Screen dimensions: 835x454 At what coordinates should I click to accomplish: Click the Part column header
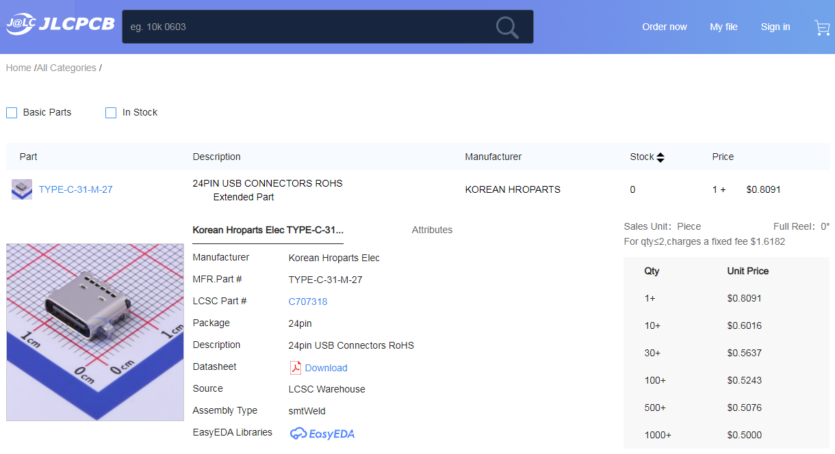click(x=29, y=157)
